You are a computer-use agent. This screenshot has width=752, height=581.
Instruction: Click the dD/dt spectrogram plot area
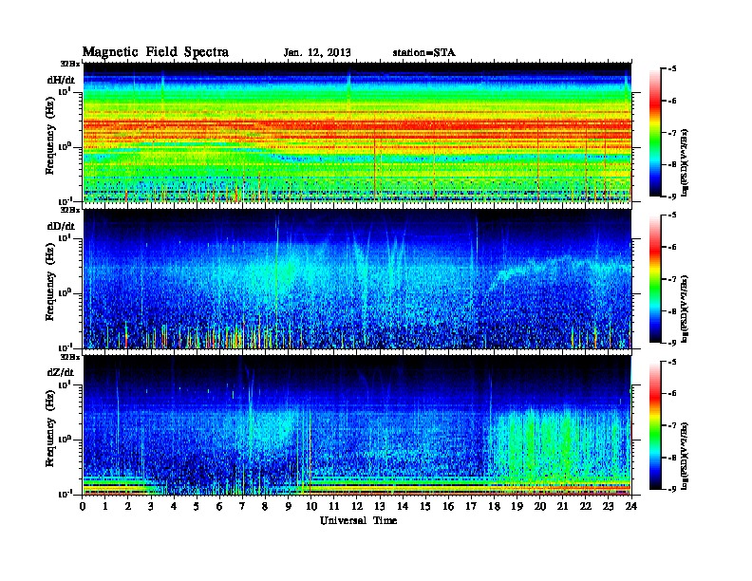click(x=357, y=279)
